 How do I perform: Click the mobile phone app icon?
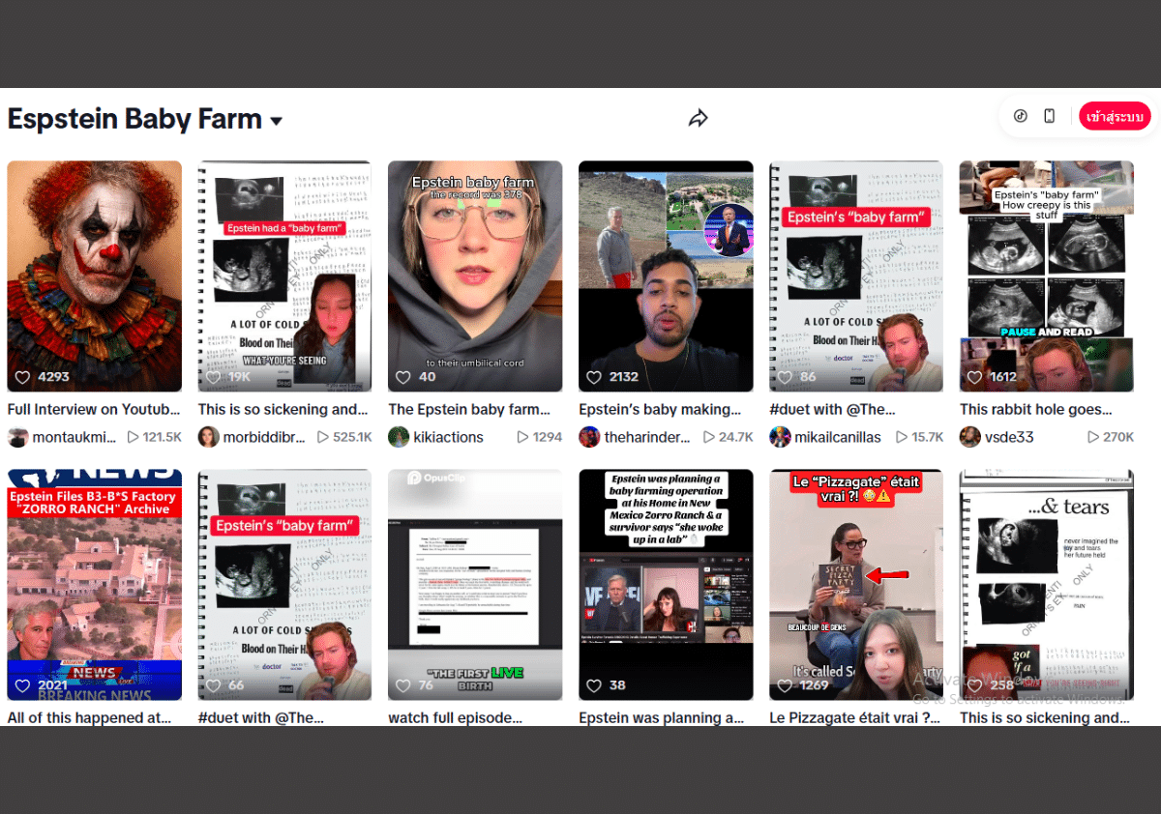(x=1049, y=116)
